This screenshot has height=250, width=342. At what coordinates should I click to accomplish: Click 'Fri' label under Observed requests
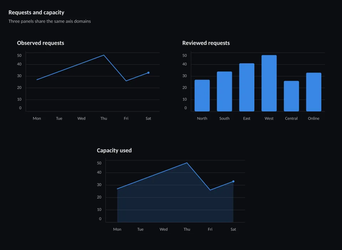click(x=126, y=118)
